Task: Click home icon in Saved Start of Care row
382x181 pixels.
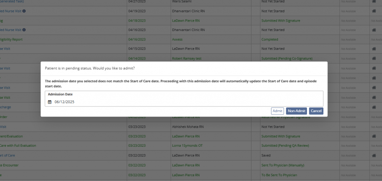Action: pos(374,155)
